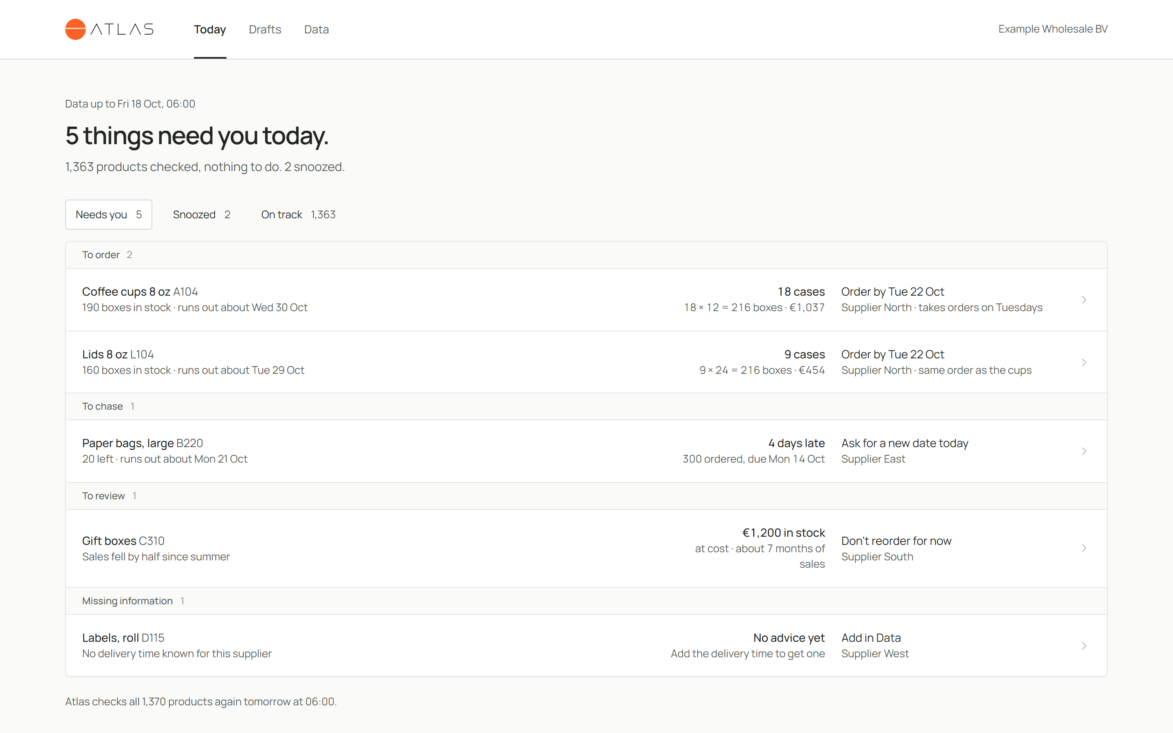The image size is (1173, 733).
Task: Click '300 ordered, due Mon 14 Oct'
Action: [x=754, y=459]
